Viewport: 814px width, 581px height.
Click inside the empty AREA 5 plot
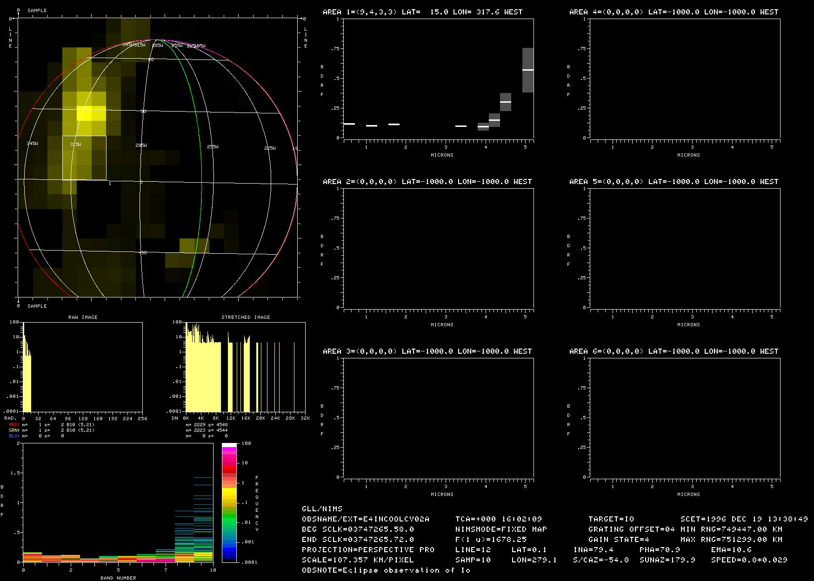[x=685, y=248]
